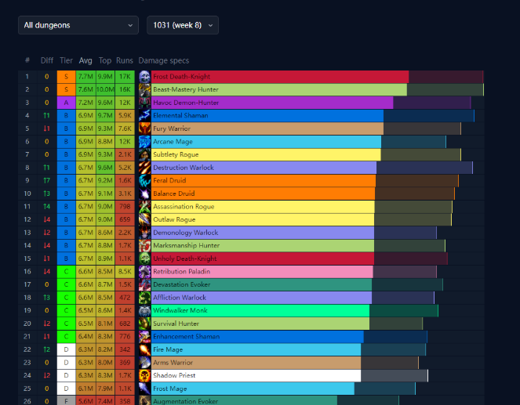Screen dimensions: 520x405
Task: Click the Arcane Mage spec icon
Action: 145,142
